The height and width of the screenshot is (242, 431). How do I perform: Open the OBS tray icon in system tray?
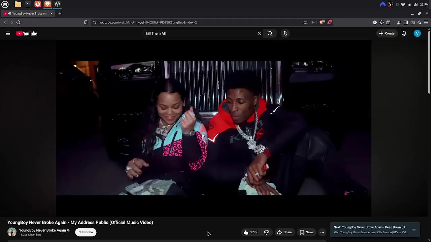pos(390,4)
